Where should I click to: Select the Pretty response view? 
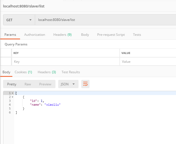click(x=12, y=84)
